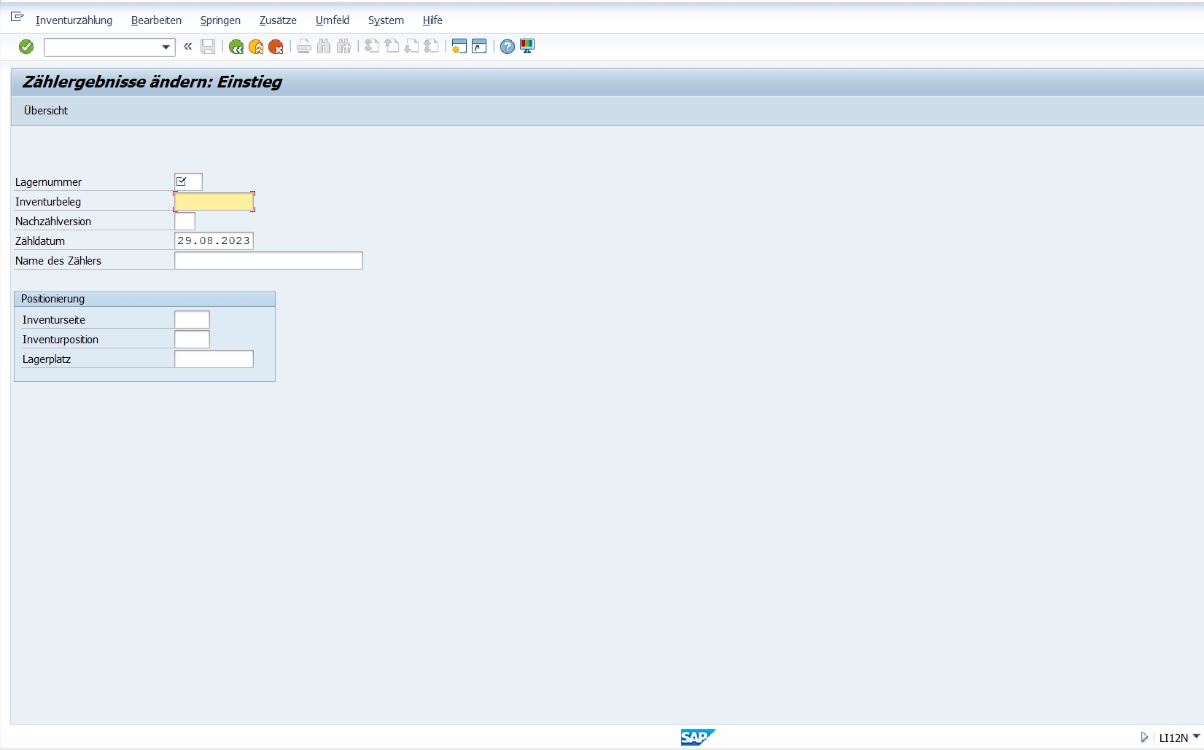Open the Zusätze menu
This screenshot has height=750, width=1204.
click(278, 20)
